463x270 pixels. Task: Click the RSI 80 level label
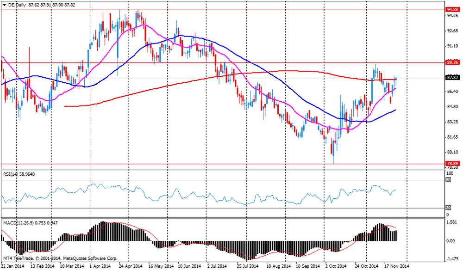pos(448,180)
